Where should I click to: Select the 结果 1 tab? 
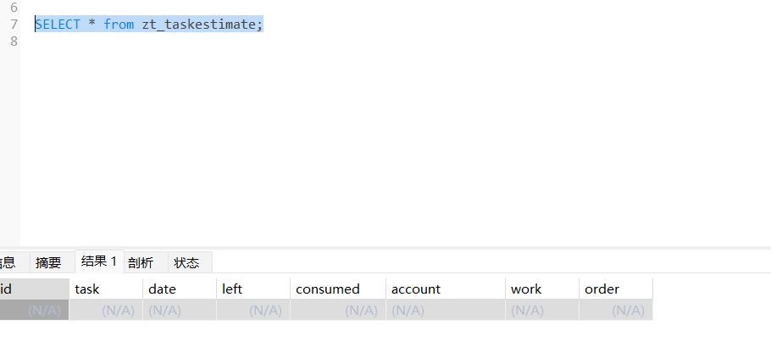click(99, 261)
